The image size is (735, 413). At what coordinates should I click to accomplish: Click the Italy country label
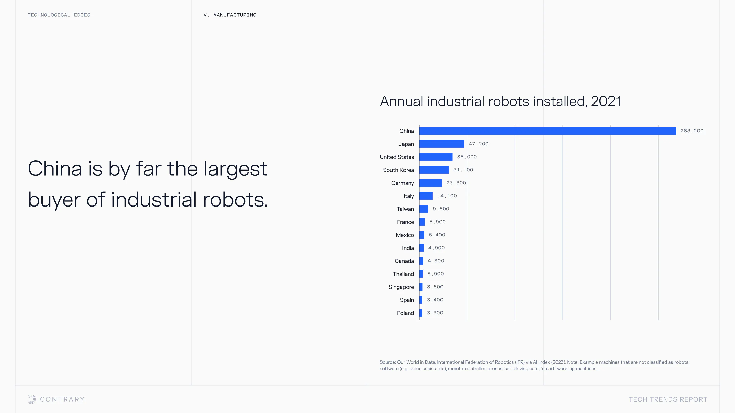click(x=409, y=196)
